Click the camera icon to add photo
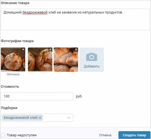 tap(92, 57)
